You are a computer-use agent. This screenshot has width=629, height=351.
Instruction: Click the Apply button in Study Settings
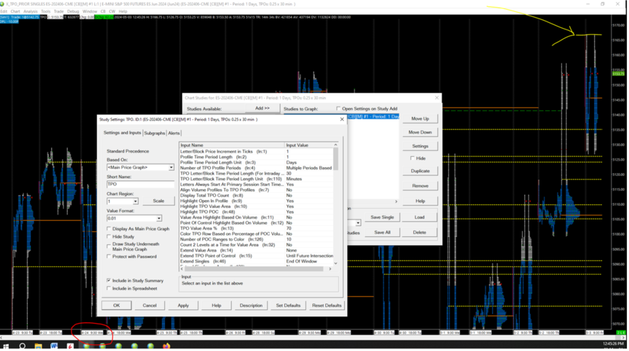[x=183, y=305]
